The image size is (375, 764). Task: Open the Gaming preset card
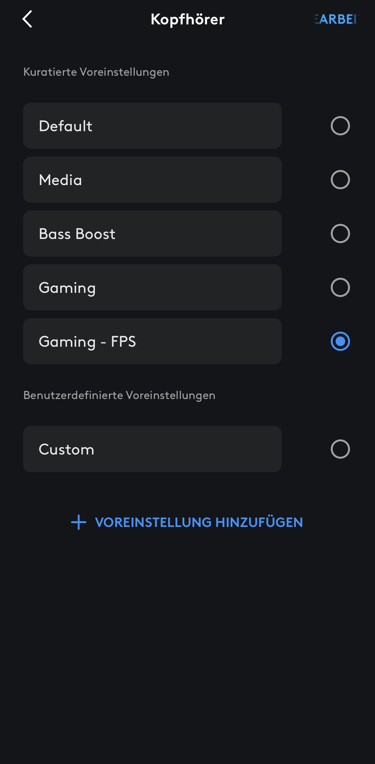click(152, 287)
